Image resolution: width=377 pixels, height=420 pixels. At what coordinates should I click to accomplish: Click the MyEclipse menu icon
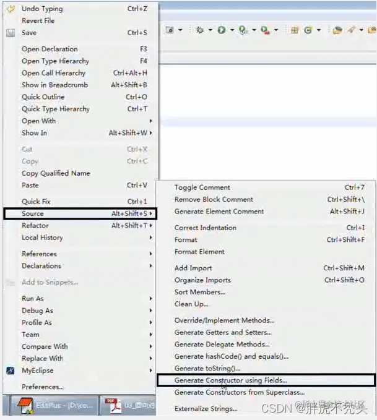point(11,371)
